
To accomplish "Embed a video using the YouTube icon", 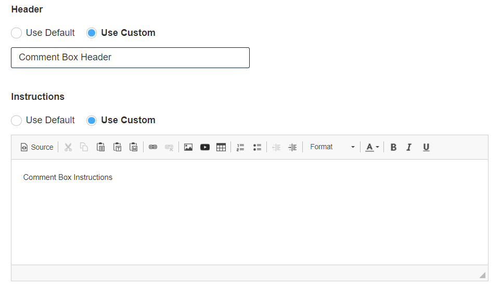I will [x=205, y=147].
